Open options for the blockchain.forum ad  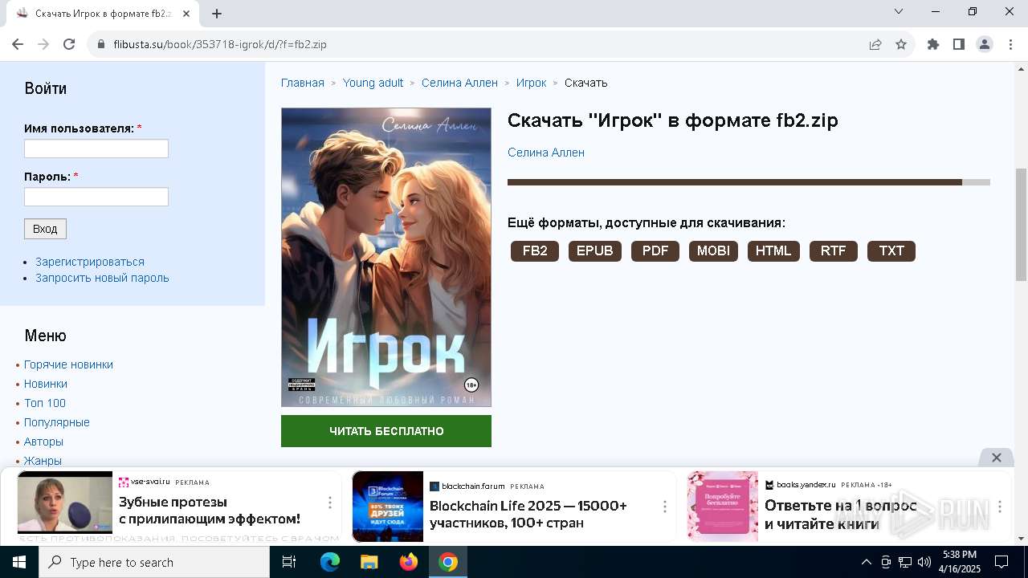point(664,507)
